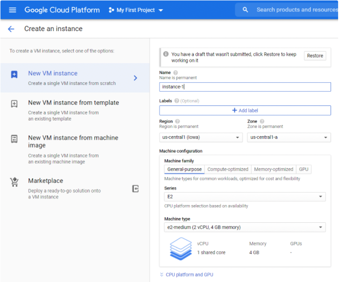Open the Series E2 dropdown
This screenshot has width=339, height=282.
(244, 197)
